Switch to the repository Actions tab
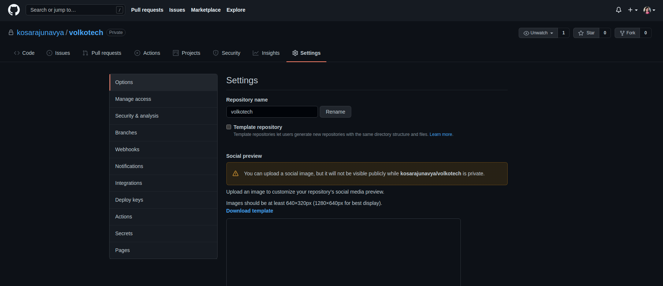The height and width of the screenshot is (286, 663). tap(147, 53)
